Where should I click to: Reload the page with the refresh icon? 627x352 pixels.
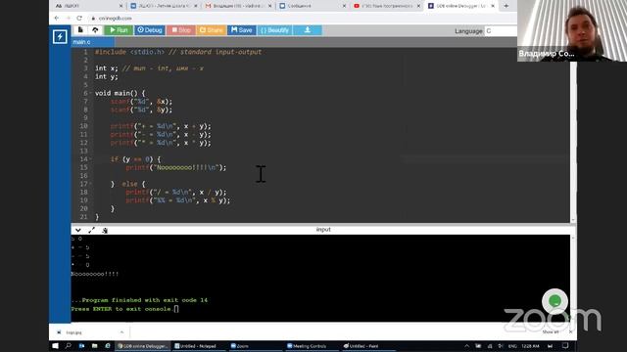coord(79,19)
